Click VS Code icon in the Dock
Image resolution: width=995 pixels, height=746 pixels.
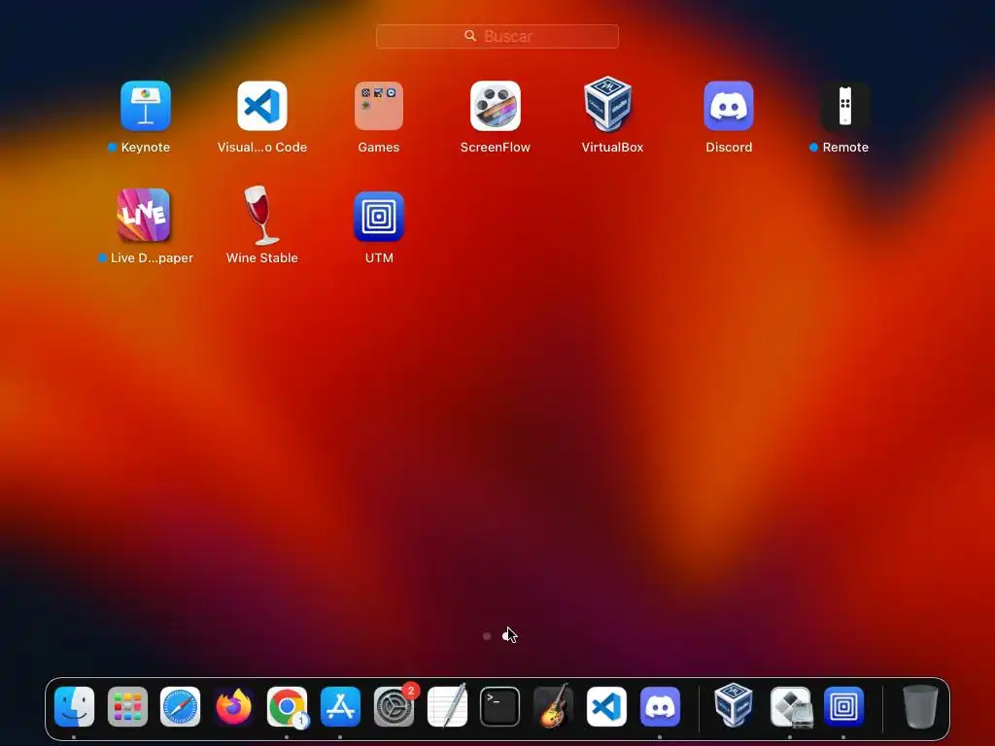point(606,707)
